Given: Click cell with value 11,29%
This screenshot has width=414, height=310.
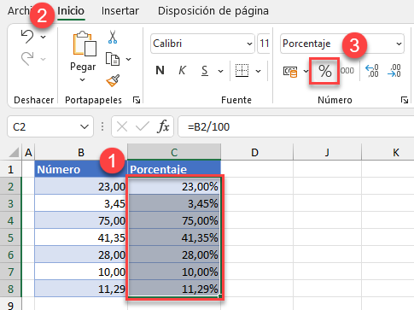Looking at the screenshot, I should [x=174, y=289].
